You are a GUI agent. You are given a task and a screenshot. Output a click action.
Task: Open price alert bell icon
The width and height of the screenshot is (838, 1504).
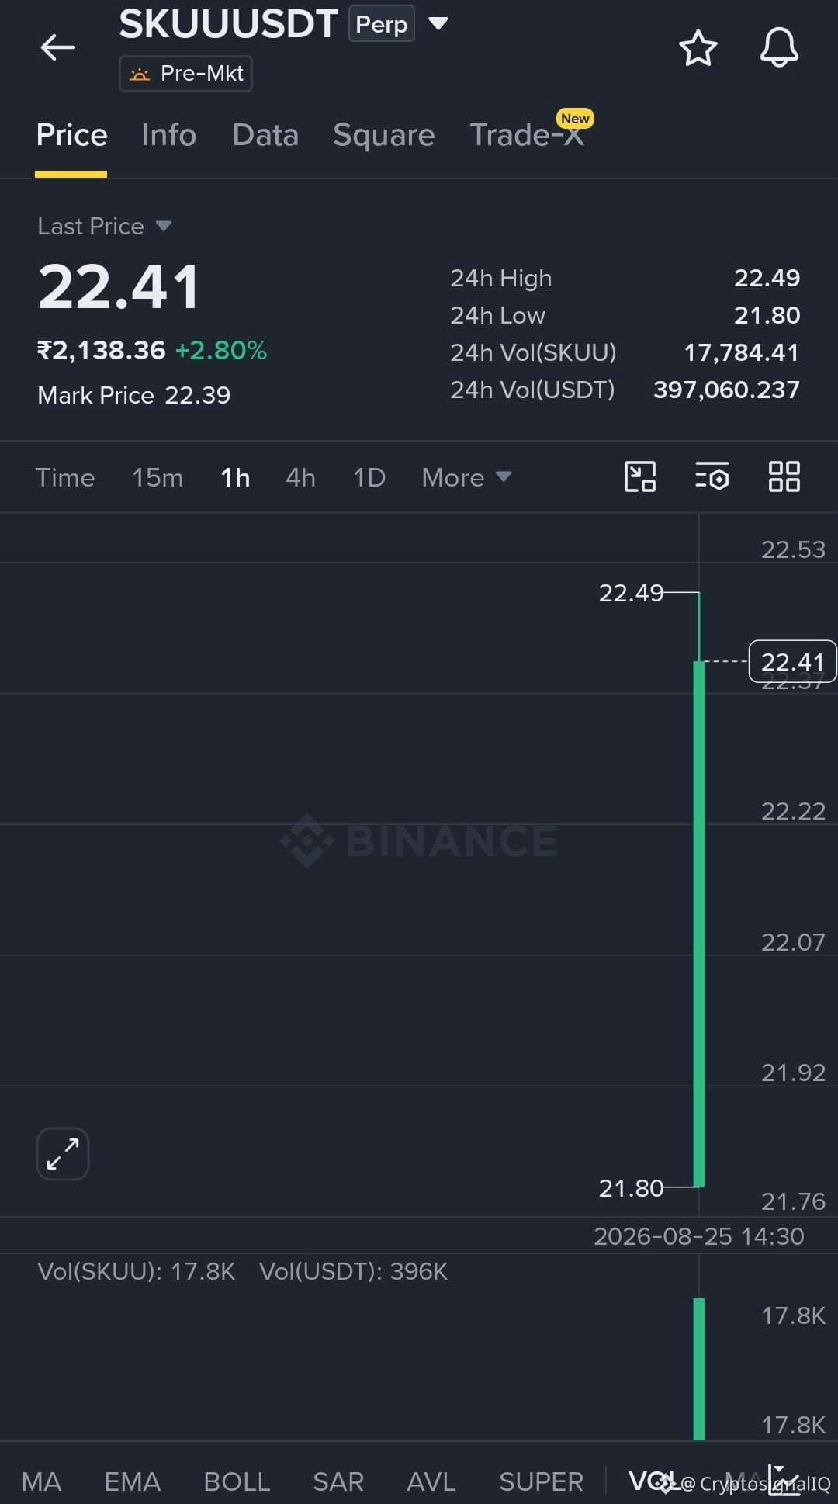[779, 47]
